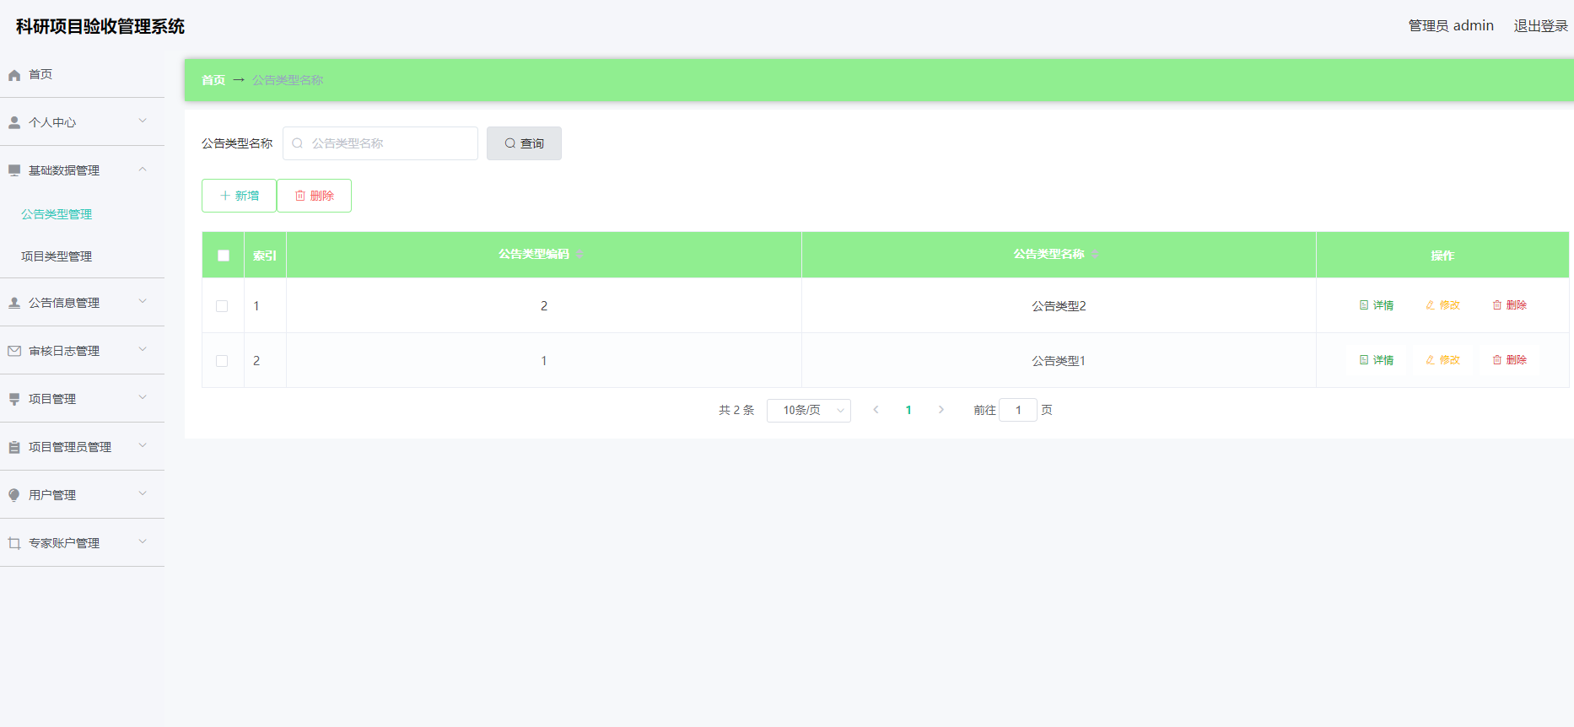Image resolution: width=1574 pixels, height=727 pixels.
Task: Click 删除 for 公告类型2 row
Action: point(1510,305)
